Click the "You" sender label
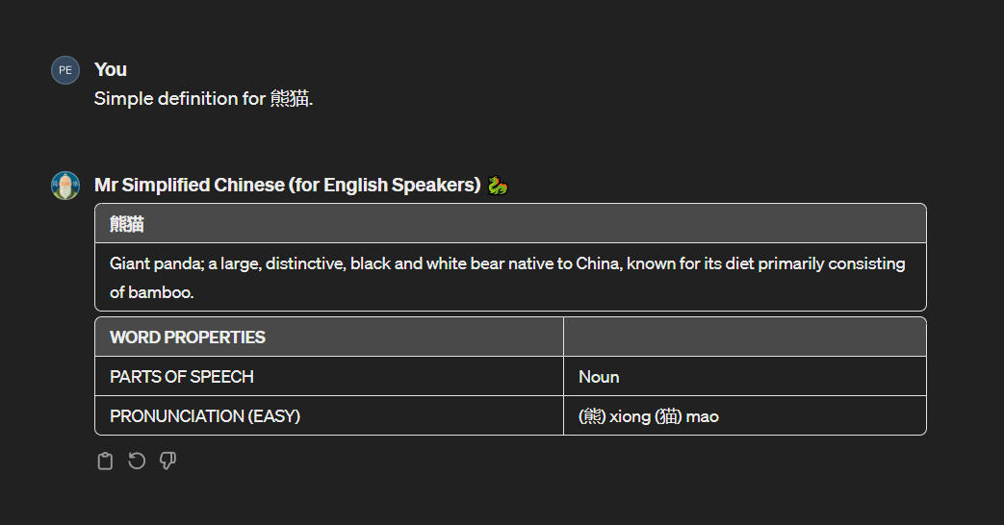 (111, 69)
